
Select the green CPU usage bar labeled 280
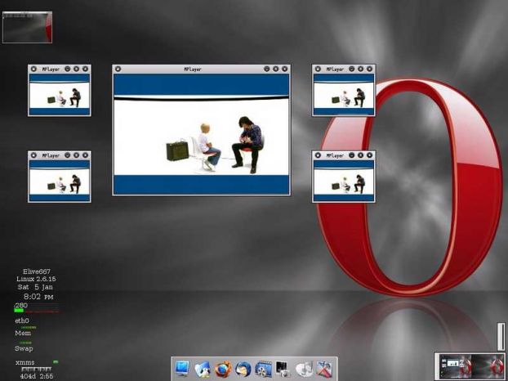(19, 311)
